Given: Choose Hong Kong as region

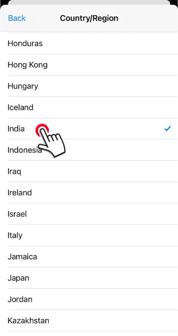Looking at the screenshot, I should click(x=89, y=65).
